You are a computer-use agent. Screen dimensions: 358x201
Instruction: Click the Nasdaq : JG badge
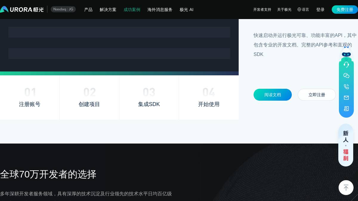tap(63, 9)
